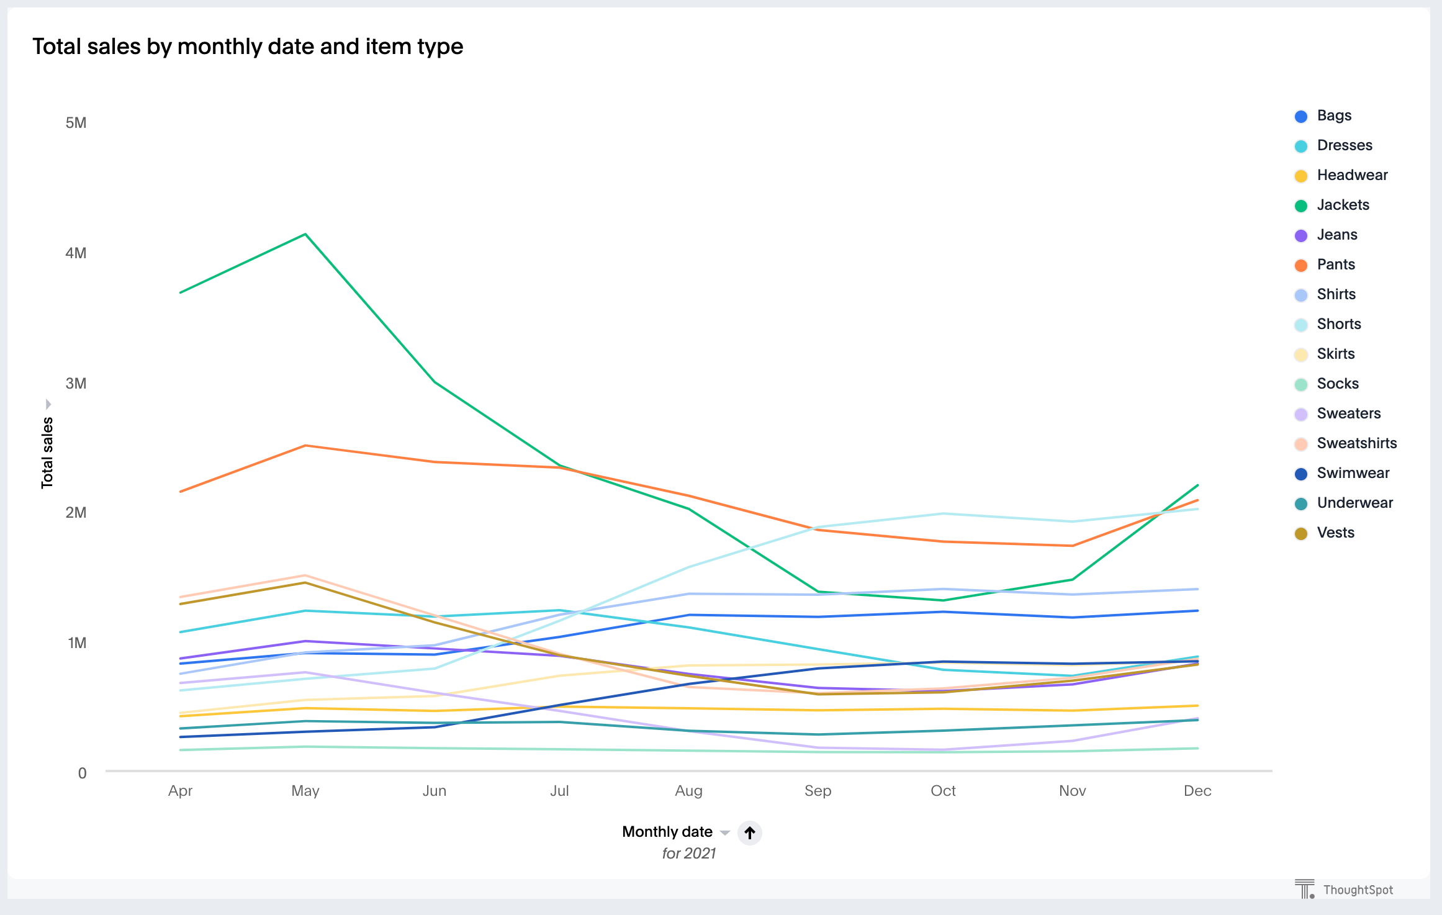Click the Vests legend color dot
Image resolution: width=1442 pixels, height=915 pixels.
click(1302, 532)
